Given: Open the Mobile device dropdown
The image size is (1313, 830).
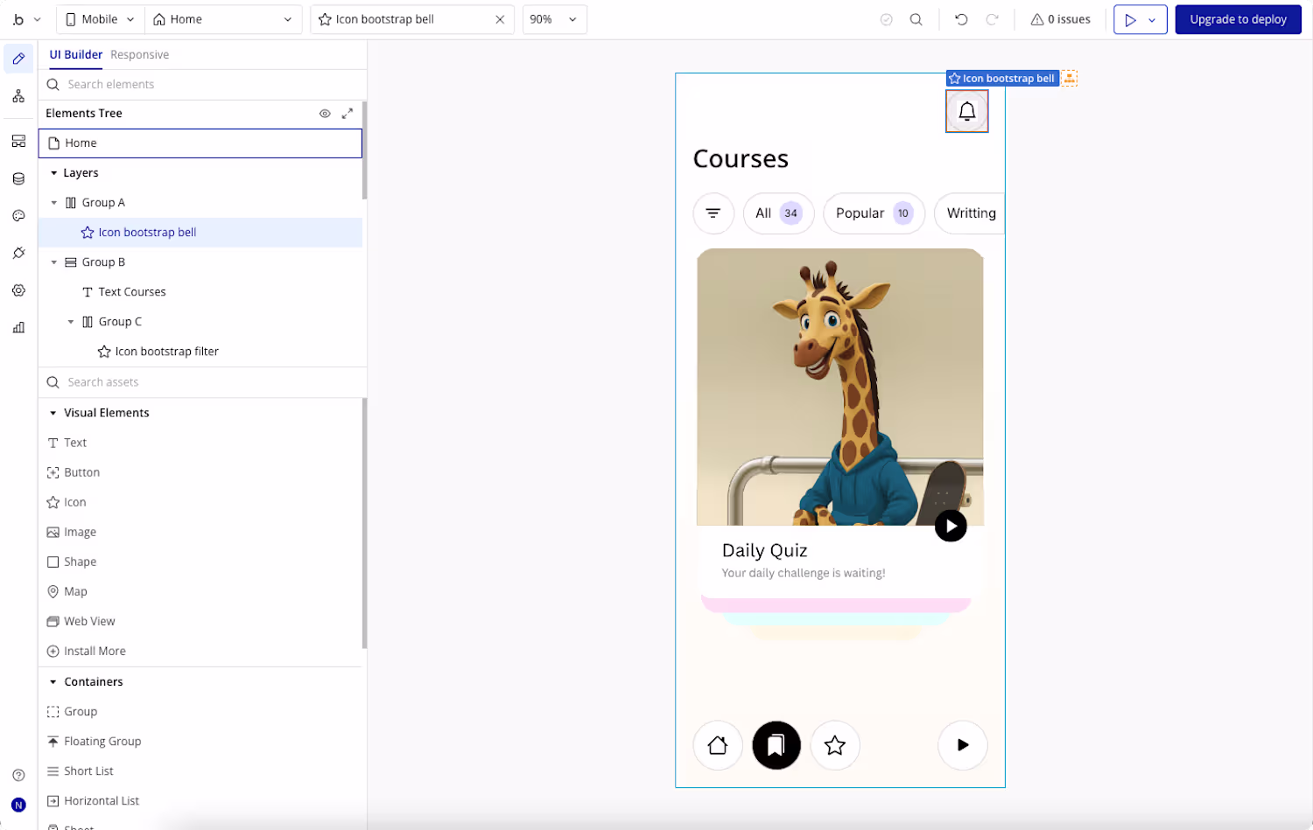Looking at the screenshot, I should (100, 19).
